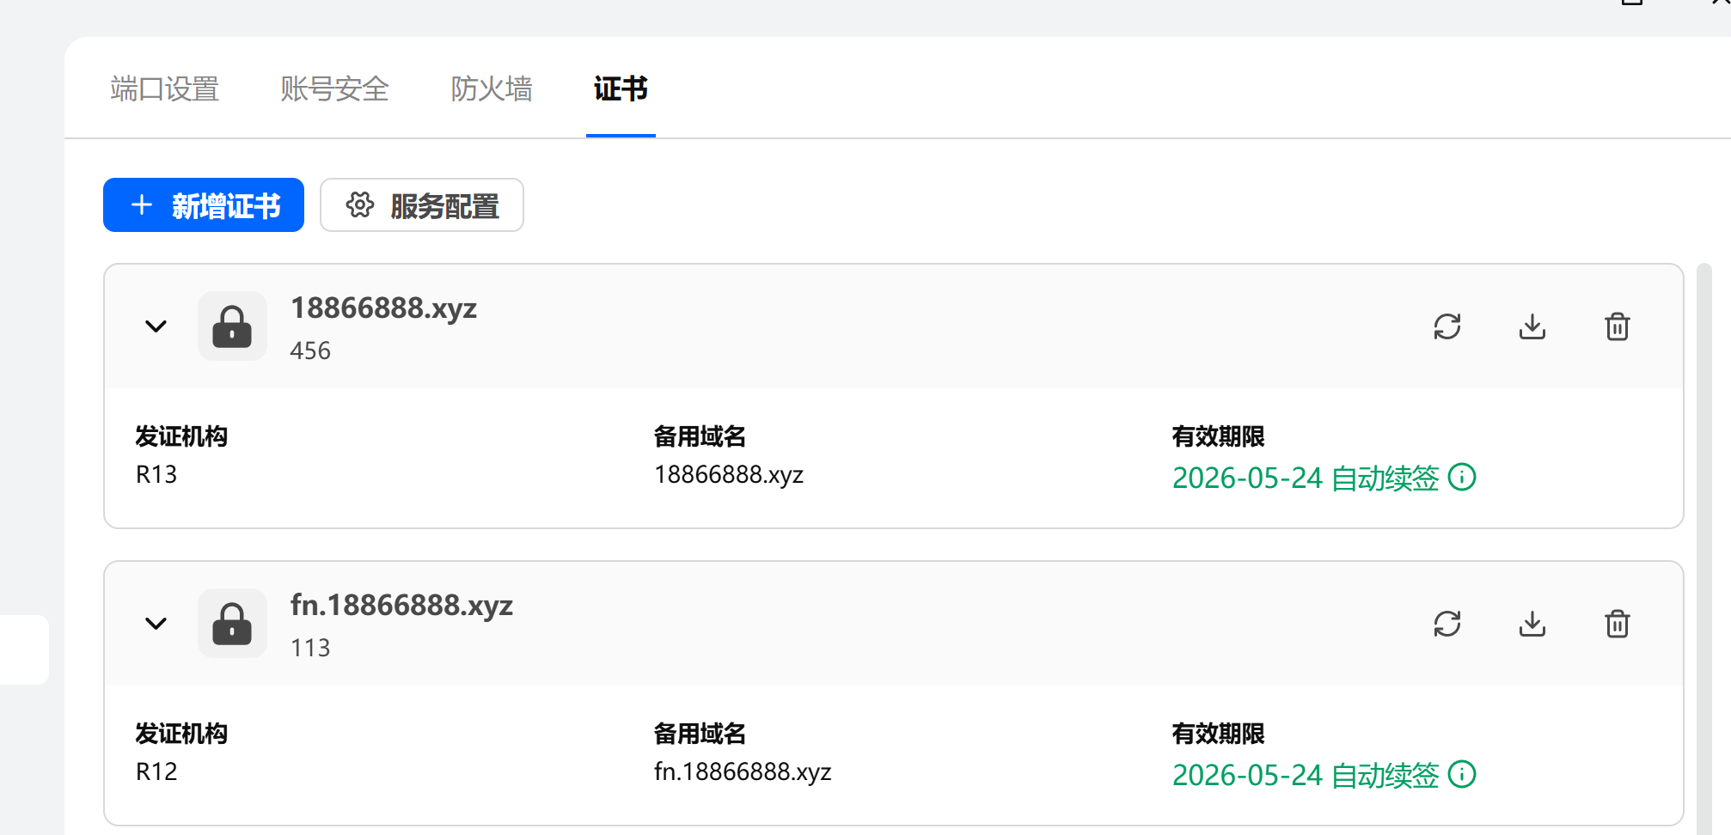Go to the 防火墙 tab

point(492,88)
